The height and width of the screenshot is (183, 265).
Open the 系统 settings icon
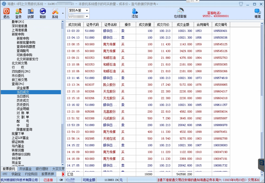(x=55, y=13)
